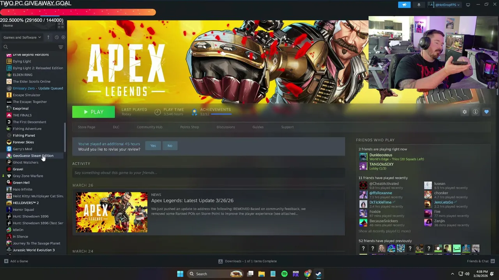Viewport: 499px width, 280px height.
Task: Select Dying Light in library list
Action: 22,61
